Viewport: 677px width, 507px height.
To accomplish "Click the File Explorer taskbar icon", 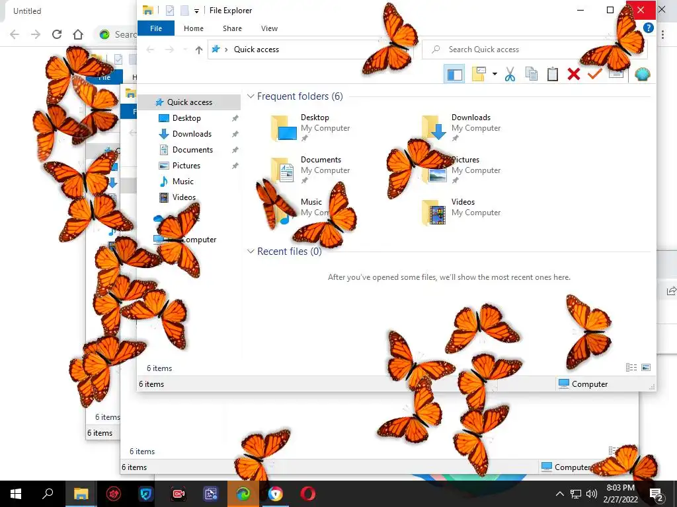I will pos(81,494).
